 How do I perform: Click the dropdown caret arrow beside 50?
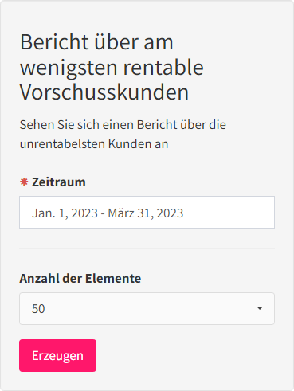pyautogui.click(x=260, y=308)
